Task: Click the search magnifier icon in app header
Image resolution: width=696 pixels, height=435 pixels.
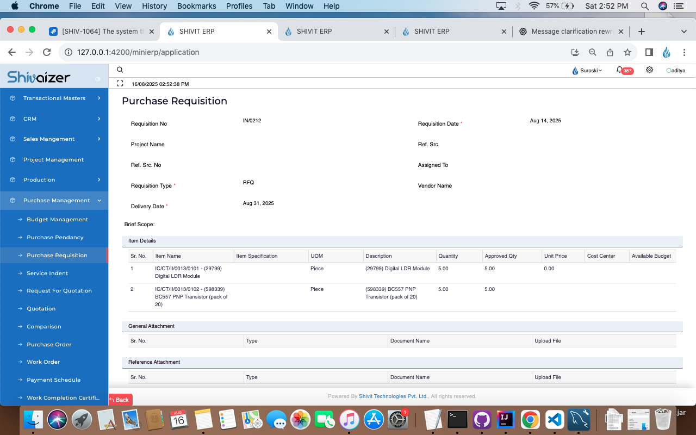Action: tap(120, 70)
